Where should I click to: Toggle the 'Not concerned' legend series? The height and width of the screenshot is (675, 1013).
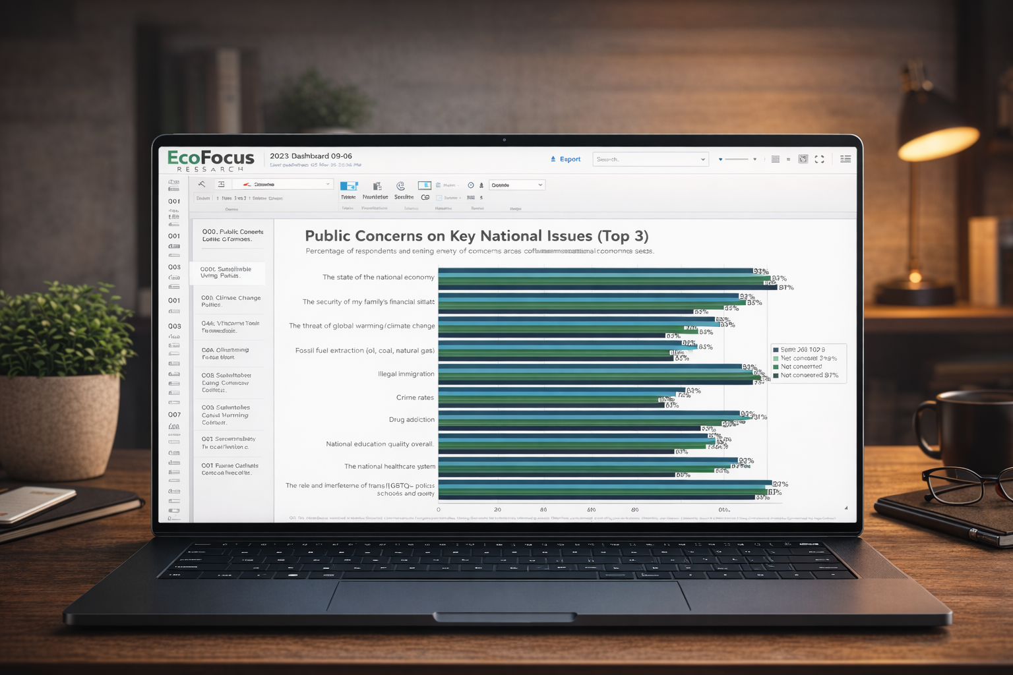coord(801,366)
